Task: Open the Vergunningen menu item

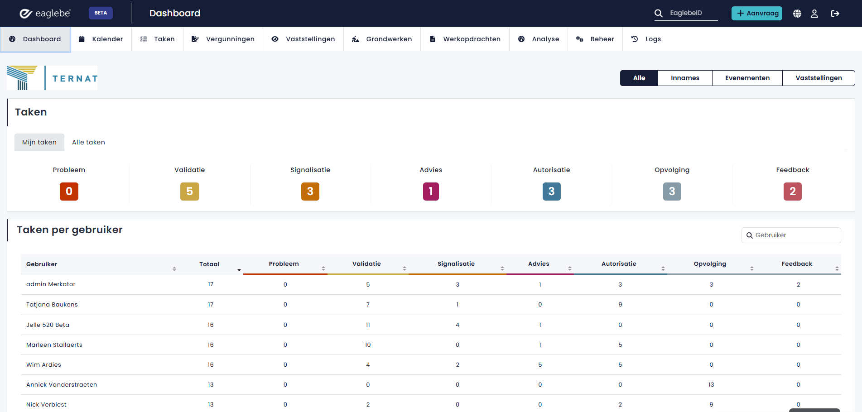Action: click(223, 39)
